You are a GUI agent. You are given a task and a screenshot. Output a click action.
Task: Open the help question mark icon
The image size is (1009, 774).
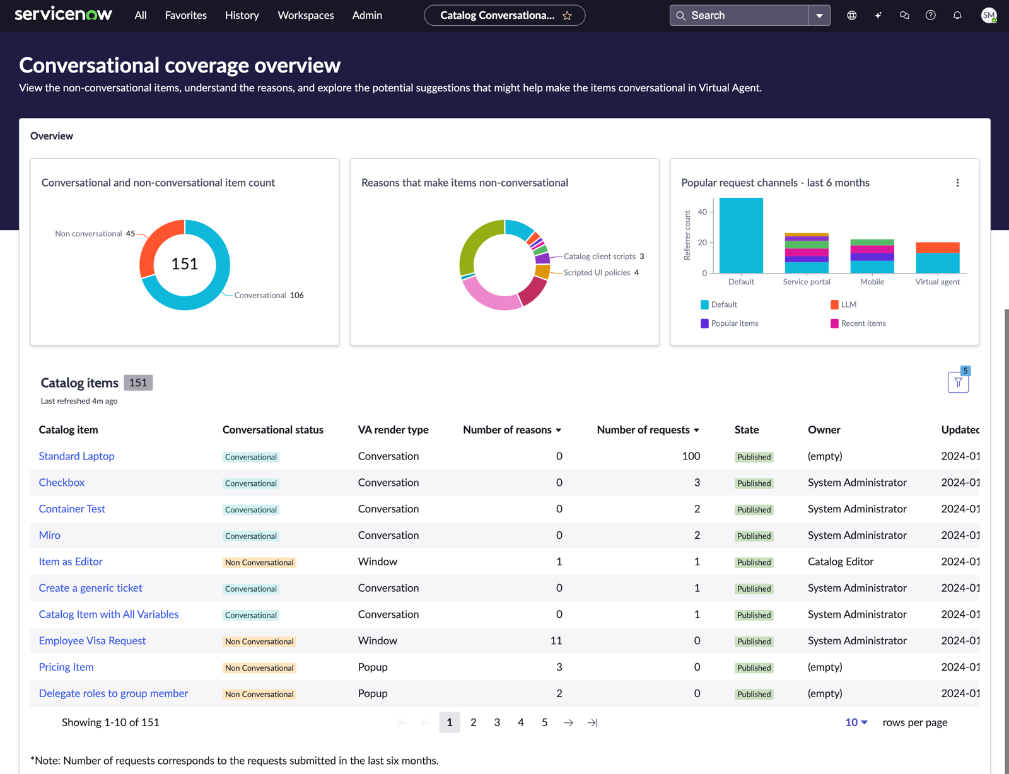931,16
